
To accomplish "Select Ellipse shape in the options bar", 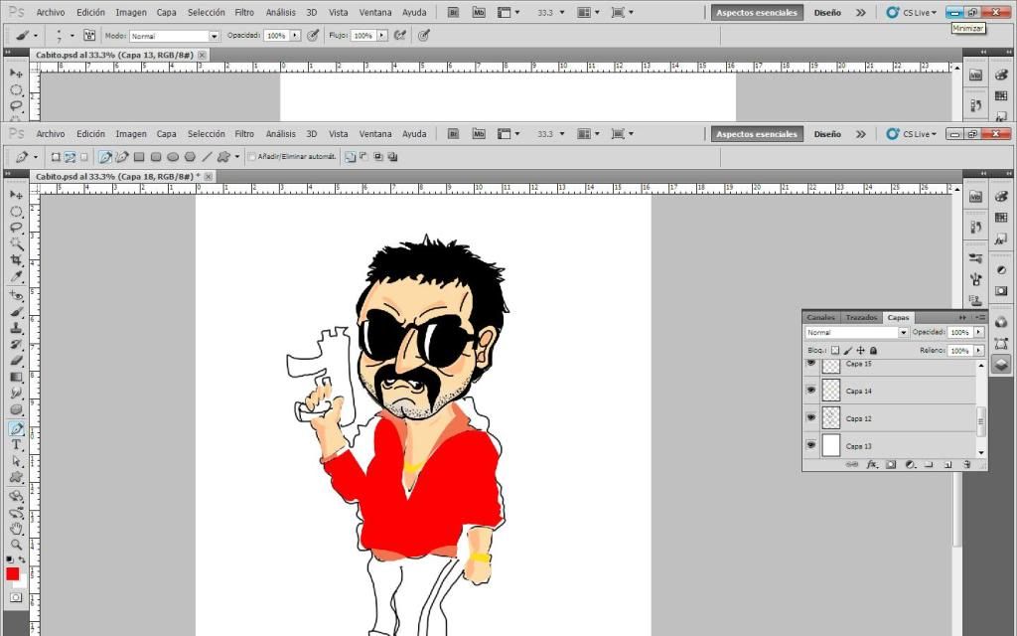I will click(x=173, y=156).
